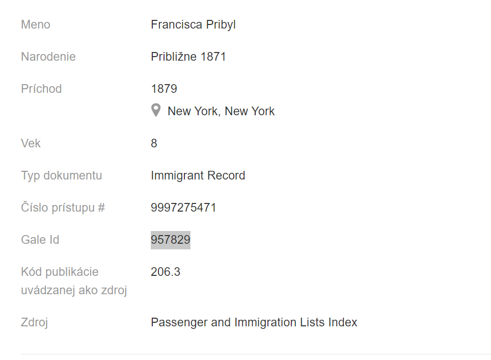Click the name Francisca Pribyl
This screenshot has width=491, height=360.
(193, 24)
